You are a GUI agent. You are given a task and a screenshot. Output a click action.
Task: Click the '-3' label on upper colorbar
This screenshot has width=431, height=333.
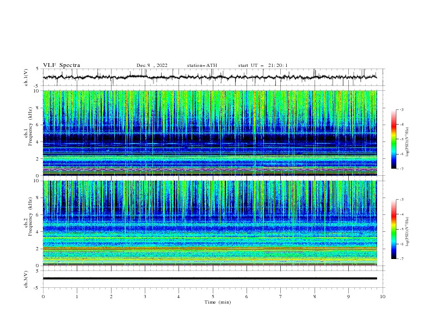(401, 109)
